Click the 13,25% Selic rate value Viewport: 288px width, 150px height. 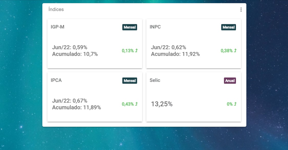click(162, 104)
